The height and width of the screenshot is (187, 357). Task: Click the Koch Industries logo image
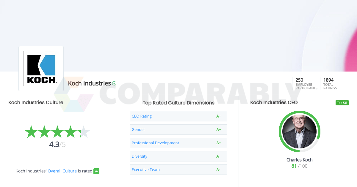(41, 68)
